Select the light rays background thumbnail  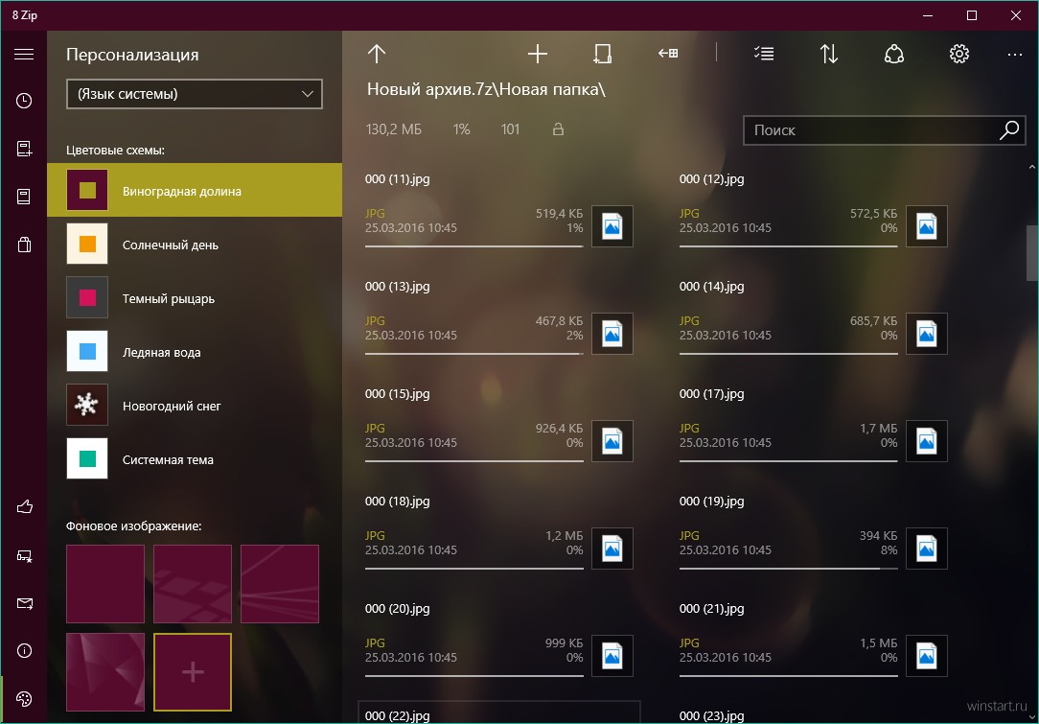click(x=280, y=583)
